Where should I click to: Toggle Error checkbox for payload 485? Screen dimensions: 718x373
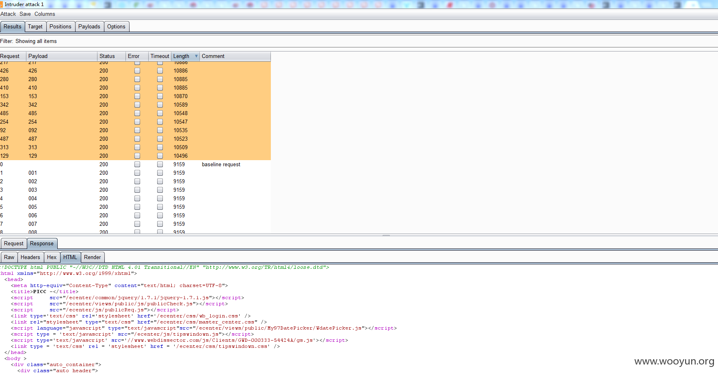[137, 114]
